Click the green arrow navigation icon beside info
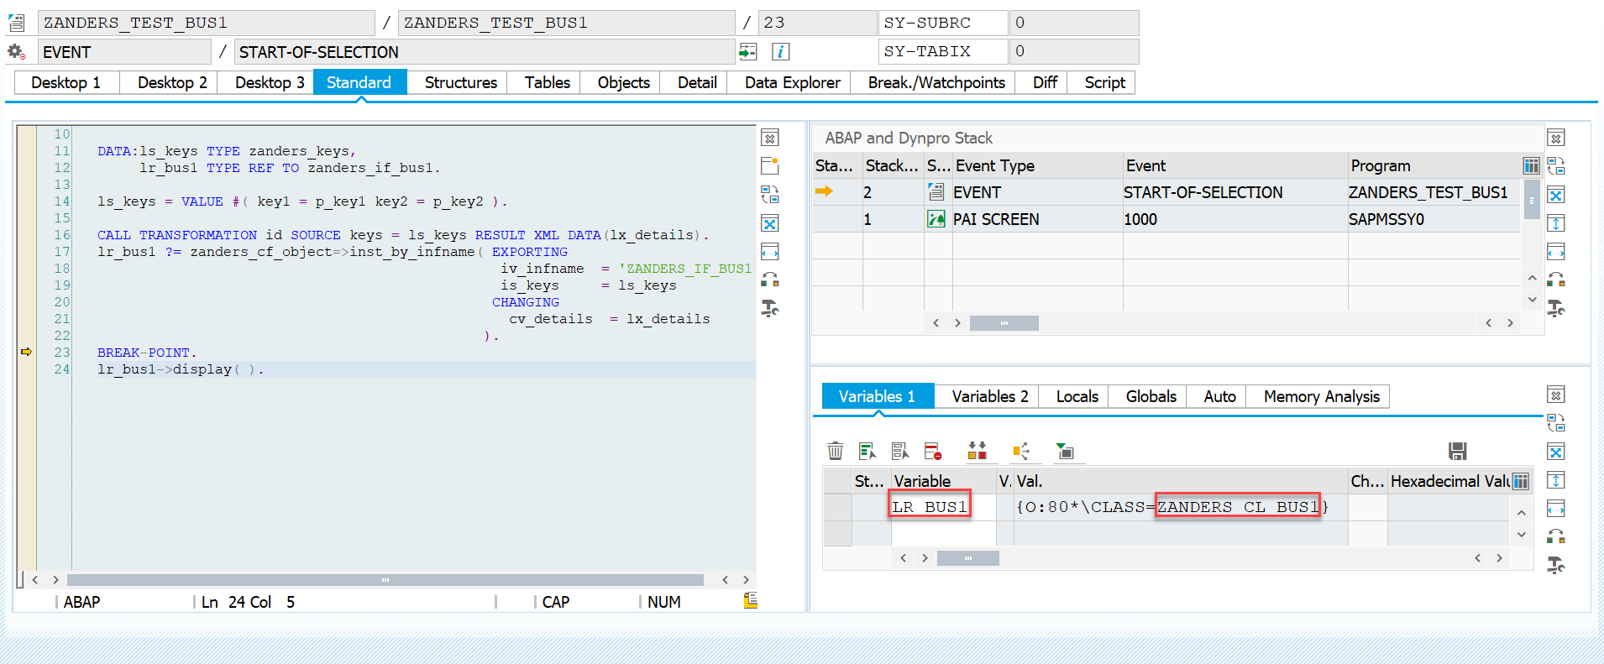This screenshot has width=1604, height=664. coord(747,52)
